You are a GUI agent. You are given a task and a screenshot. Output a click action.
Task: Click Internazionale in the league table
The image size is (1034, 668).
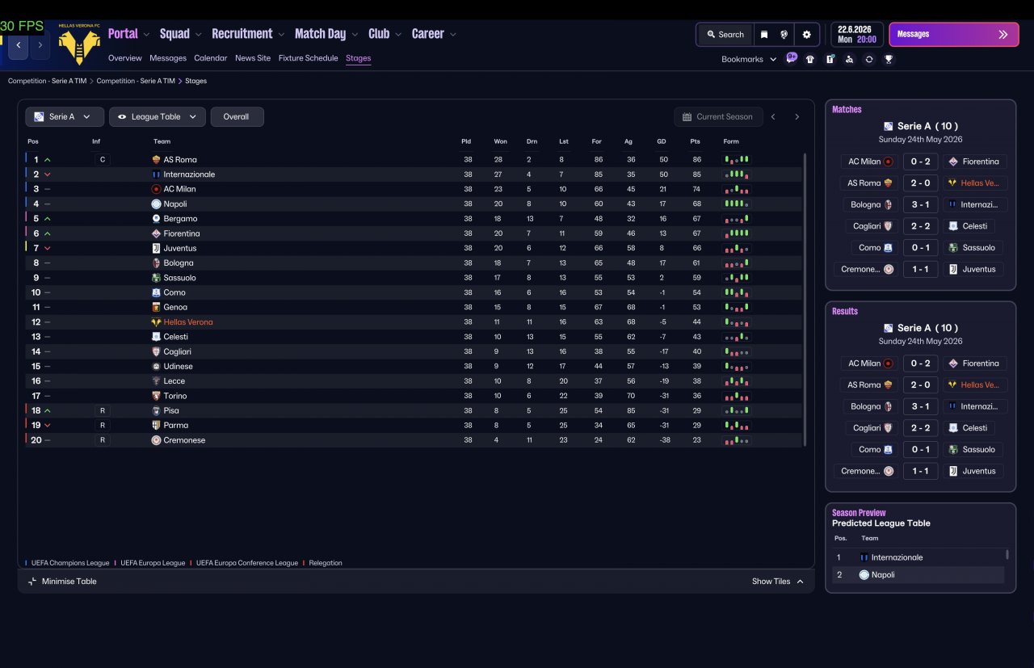point(189,174)
